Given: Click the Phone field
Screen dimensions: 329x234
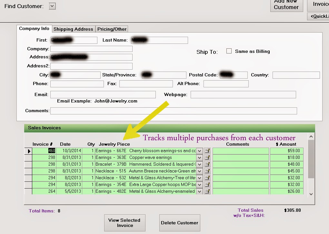Looking at the screenshot, I should point(77,84).
